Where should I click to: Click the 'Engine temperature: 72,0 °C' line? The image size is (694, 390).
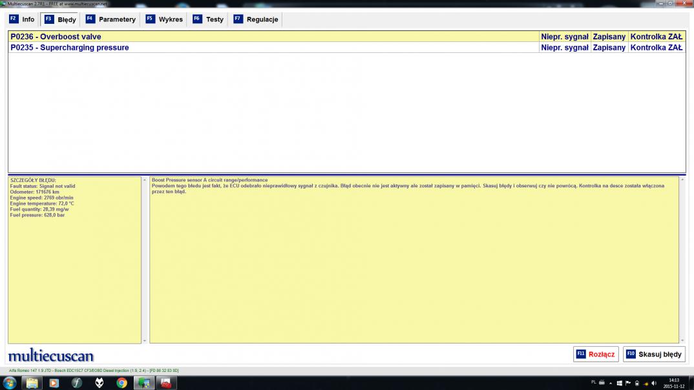tap(42, 203)
